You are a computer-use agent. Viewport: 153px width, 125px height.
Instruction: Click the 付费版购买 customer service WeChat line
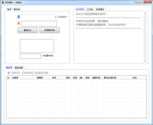coord(101,25)
